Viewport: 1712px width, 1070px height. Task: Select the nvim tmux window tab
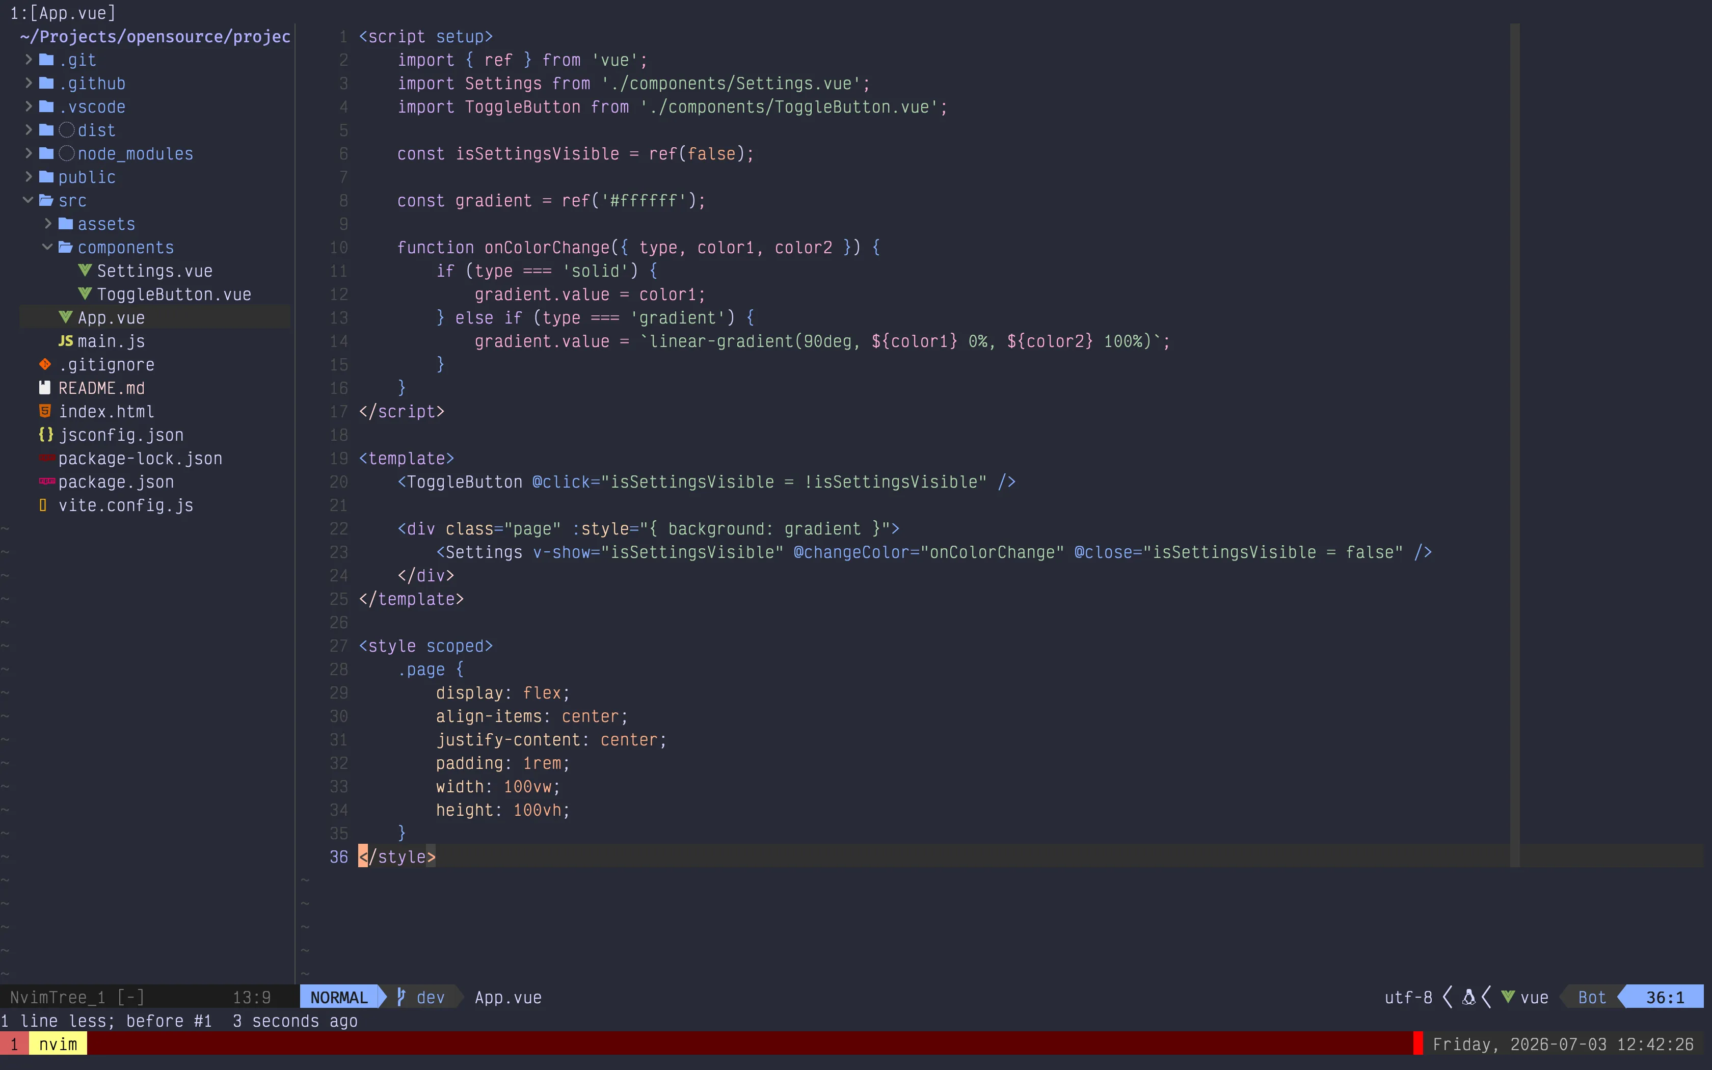[58, 1044]
